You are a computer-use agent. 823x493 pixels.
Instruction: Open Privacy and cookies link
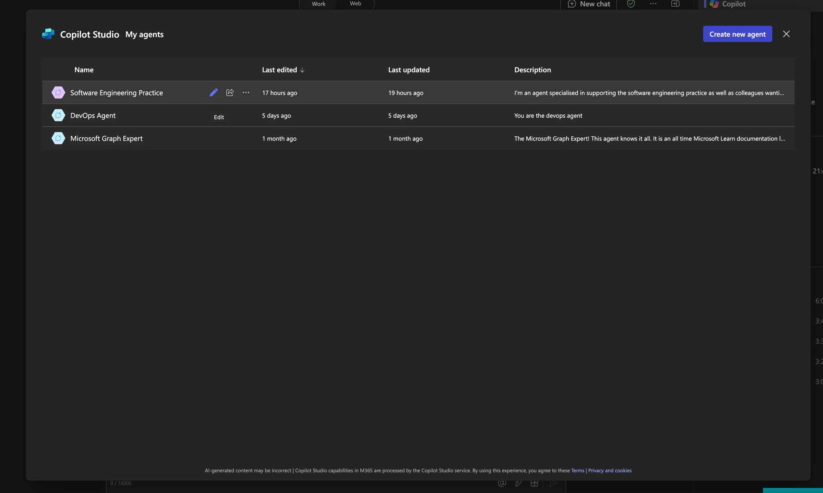pos(609,470)
